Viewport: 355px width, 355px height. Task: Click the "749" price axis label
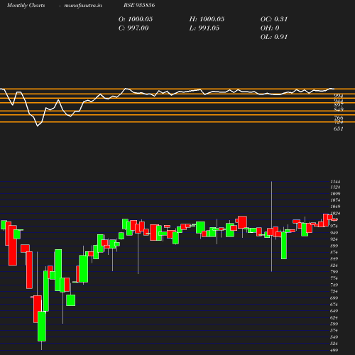pyautogui.click(x=334, y=285)
